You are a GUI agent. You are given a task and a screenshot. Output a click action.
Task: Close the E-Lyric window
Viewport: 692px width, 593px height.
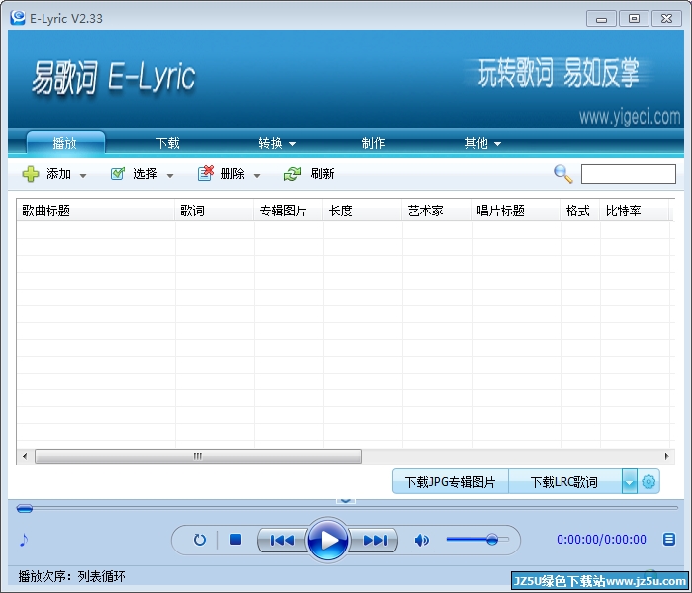(666, 19)
